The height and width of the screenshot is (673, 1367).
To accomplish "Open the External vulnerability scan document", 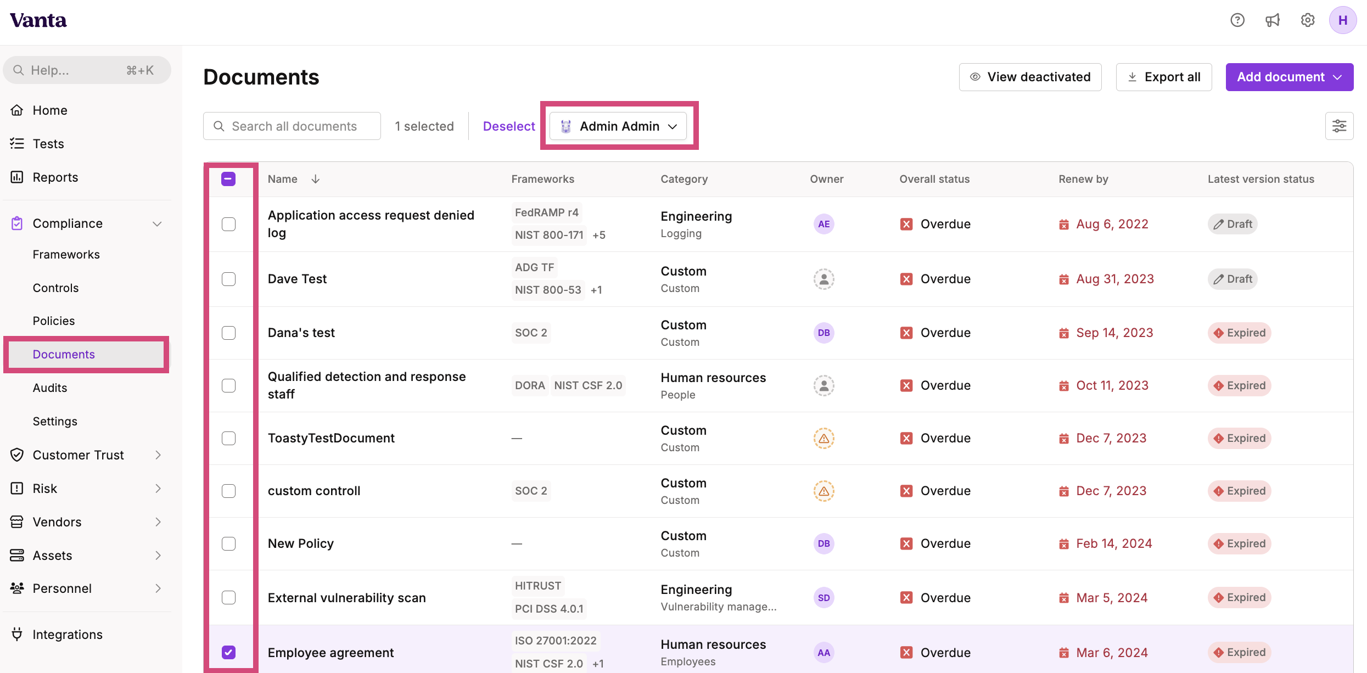I will click(x=347, y=598).
